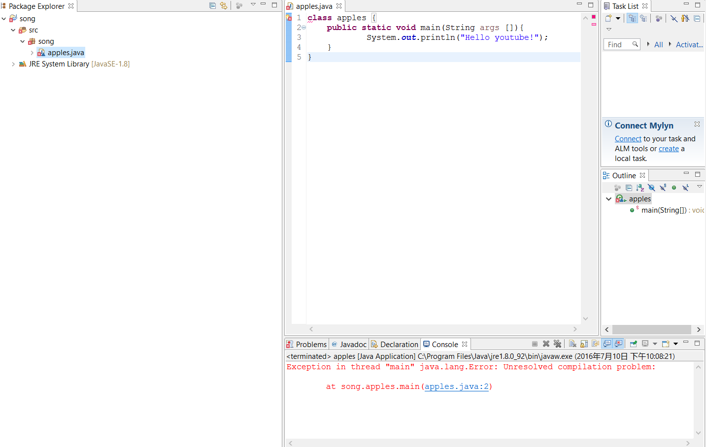This screenshot has height=447, width=706.
Task: Toggle show console on standard error output
Action: click(x=617, y=344)
